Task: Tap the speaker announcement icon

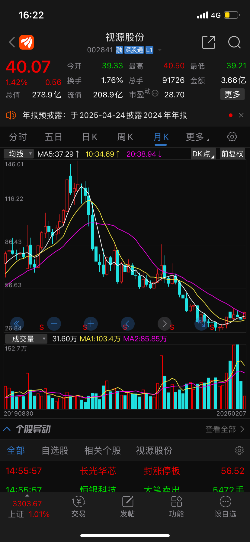Action: [11, 115]
